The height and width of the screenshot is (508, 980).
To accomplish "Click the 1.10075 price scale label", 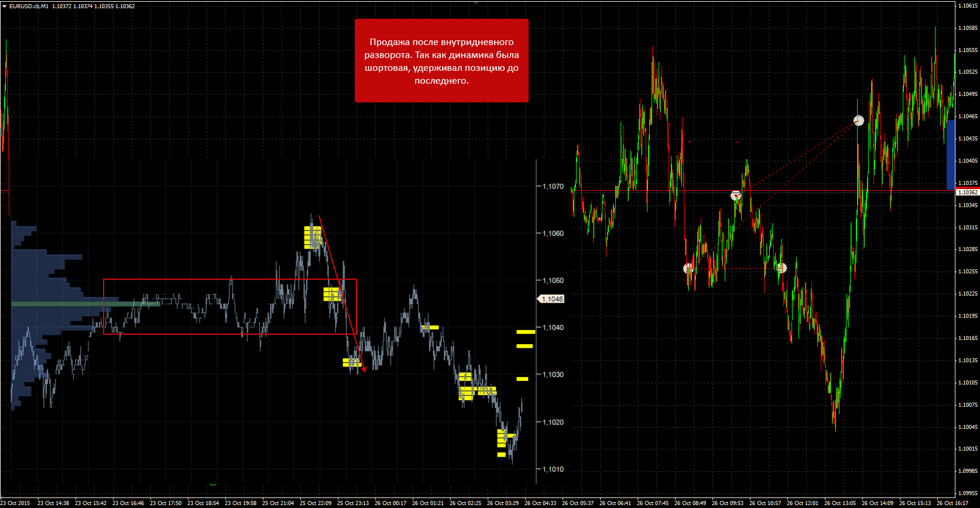I will tap(968, 404).
